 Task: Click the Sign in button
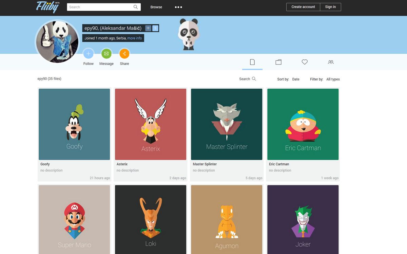point(330,6)
